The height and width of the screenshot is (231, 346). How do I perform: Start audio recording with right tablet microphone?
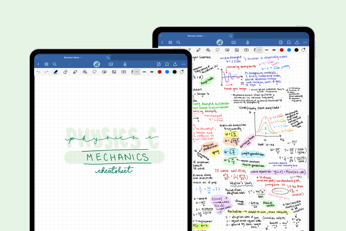248,42
